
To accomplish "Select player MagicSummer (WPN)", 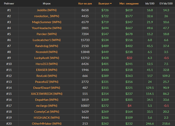I will tap(47, 22).
